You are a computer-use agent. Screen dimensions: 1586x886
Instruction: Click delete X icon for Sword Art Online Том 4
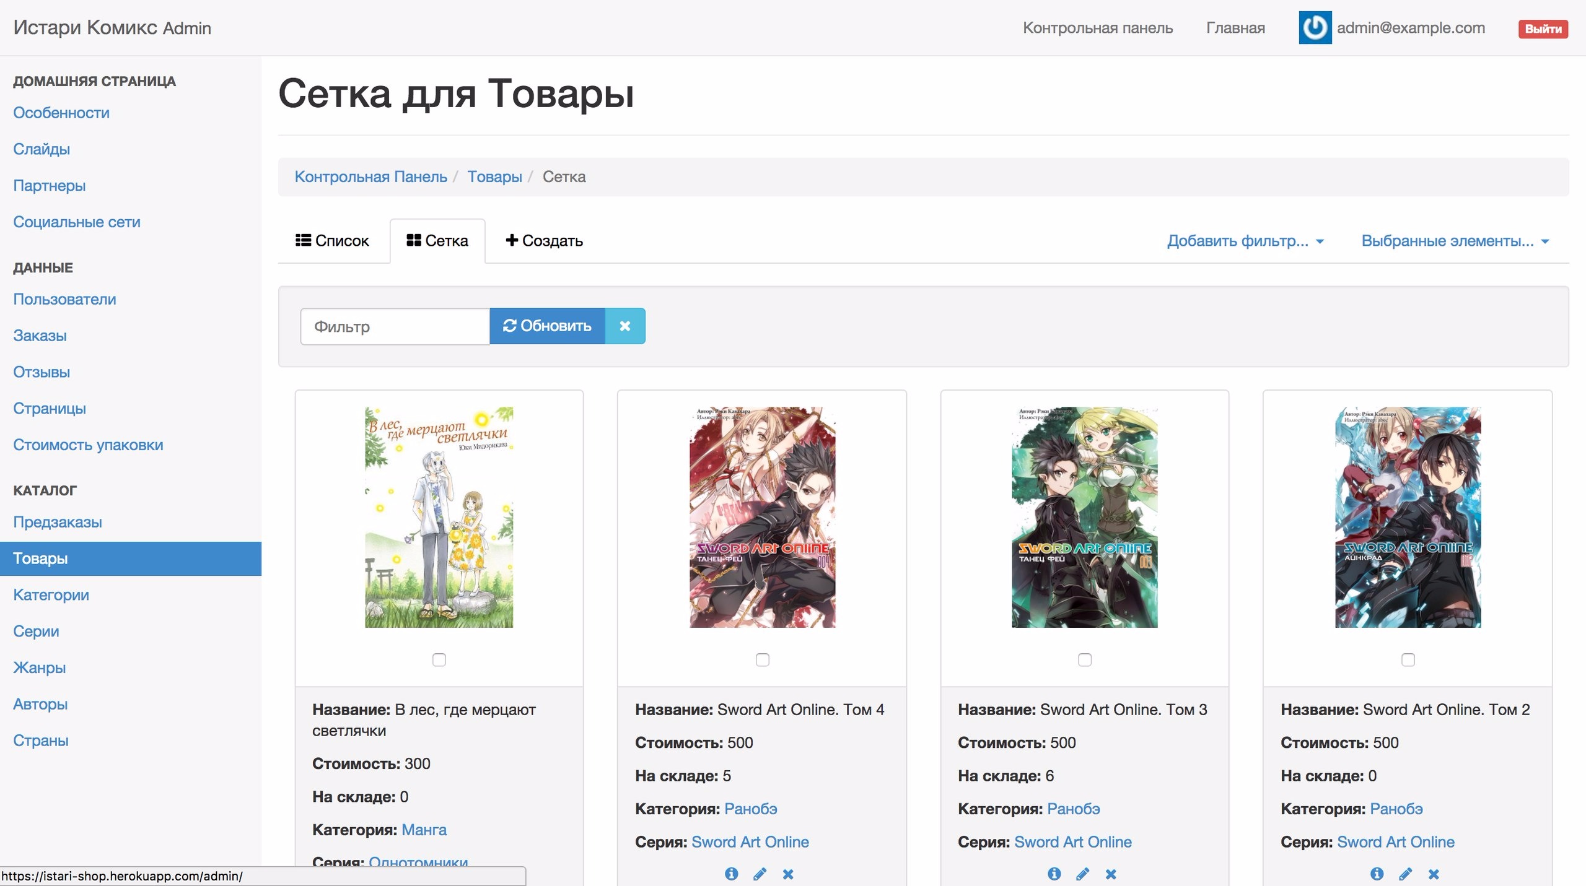point(788,874)
